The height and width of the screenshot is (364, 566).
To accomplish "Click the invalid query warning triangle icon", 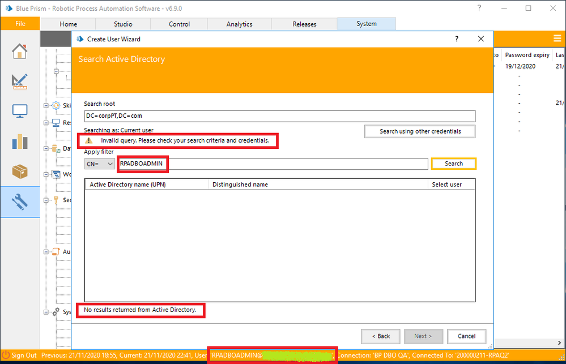I will tap(89, 141).
